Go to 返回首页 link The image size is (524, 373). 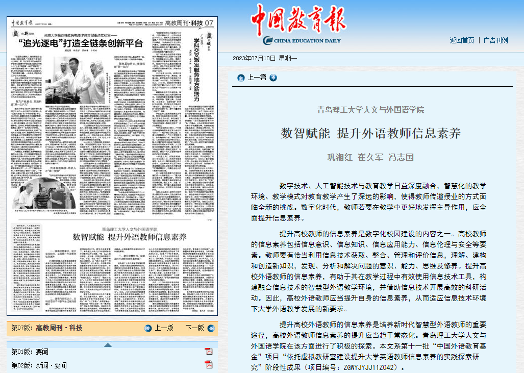(x=462, y=40)
